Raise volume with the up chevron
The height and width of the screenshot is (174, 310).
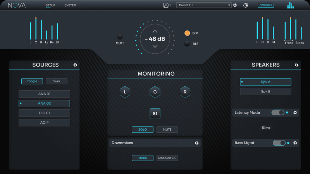tap(155, 31)
